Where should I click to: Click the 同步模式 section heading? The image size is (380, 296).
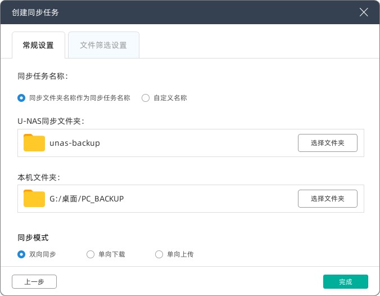tap(33, 237)
